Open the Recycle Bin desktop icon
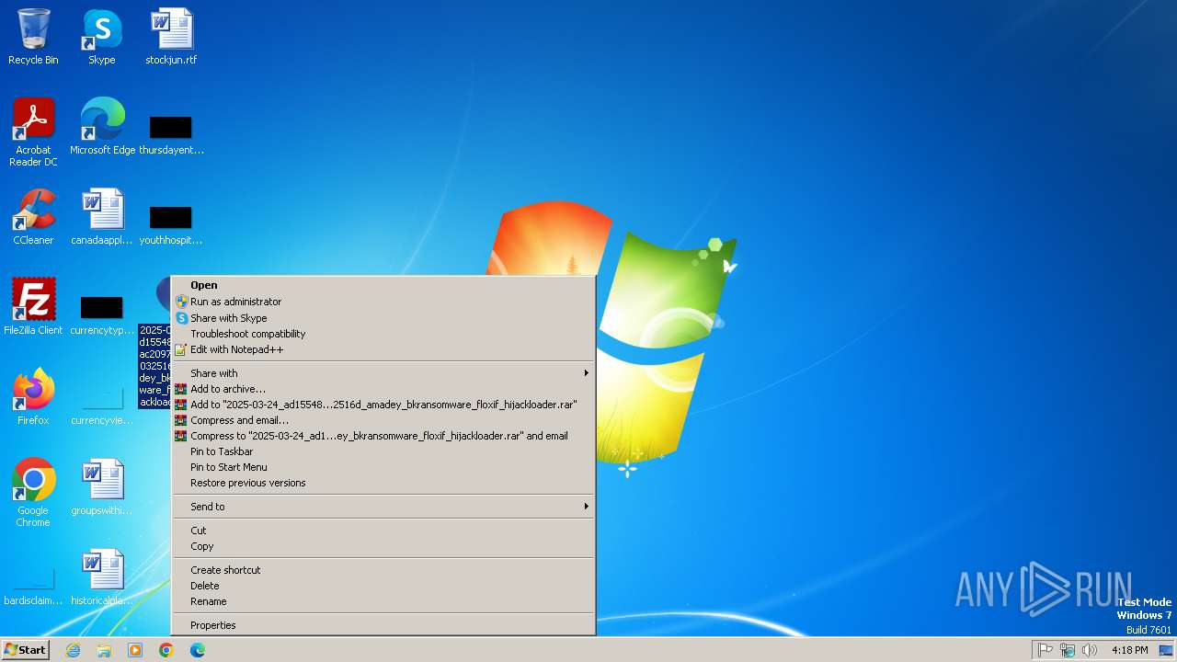1177x662 pixels. (x=33, y=37)
